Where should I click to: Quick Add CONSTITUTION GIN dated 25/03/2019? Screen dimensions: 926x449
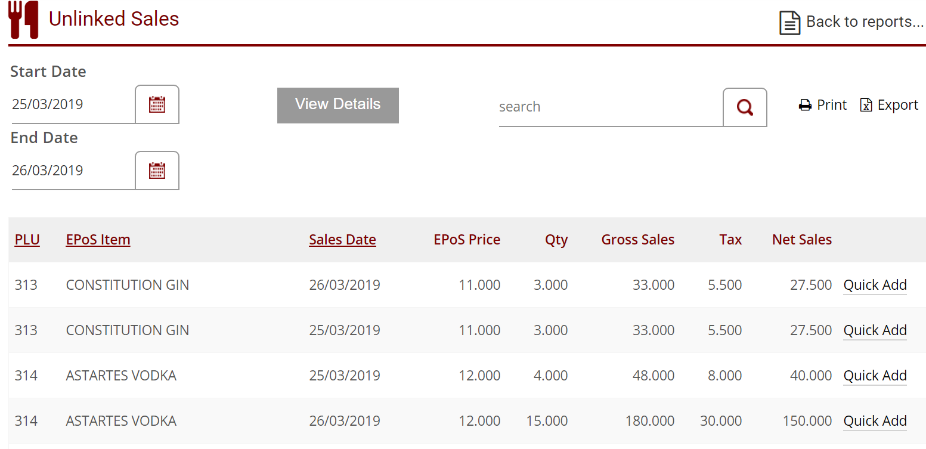tap(875, 330)
